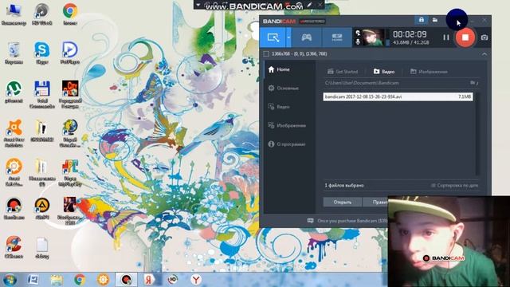
Task: Launch CCleaner desktop shortcut
Action: [14, 247]
